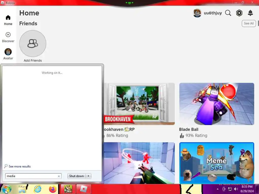This screenshot has height=194, width=259.
Task: Click the 93% Rating label
Action: (196, 135)
